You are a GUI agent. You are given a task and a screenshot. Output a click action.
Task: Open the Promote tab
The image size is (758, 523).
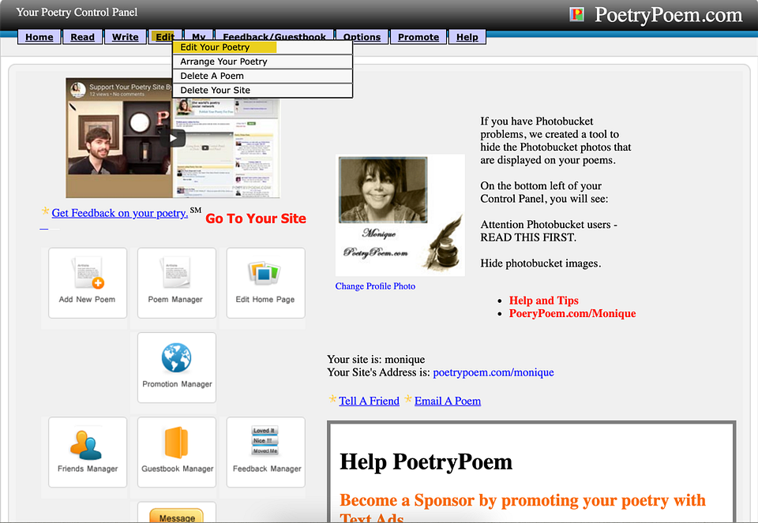click(x=418, y=37)
